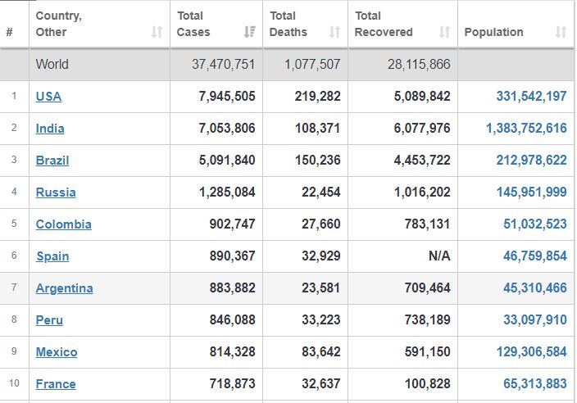
Task: Open the Brazil country link
Action: pos(52,161)
